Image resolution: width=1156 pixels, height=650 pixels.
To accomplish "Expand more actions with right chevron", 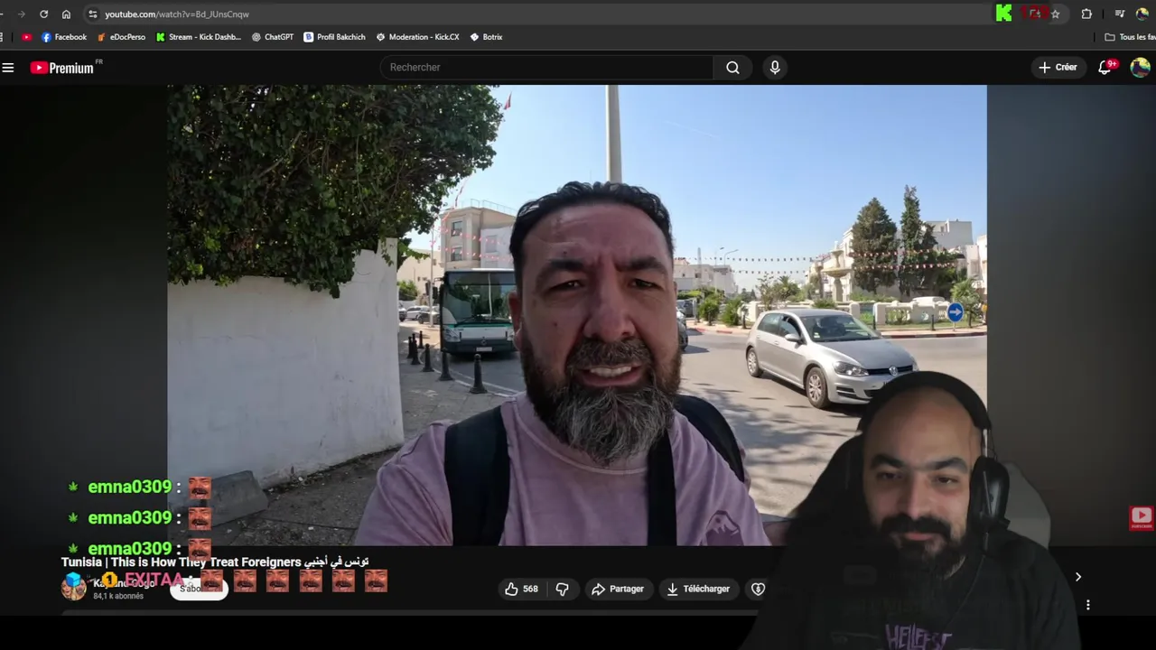I will tap(1077, 577).
